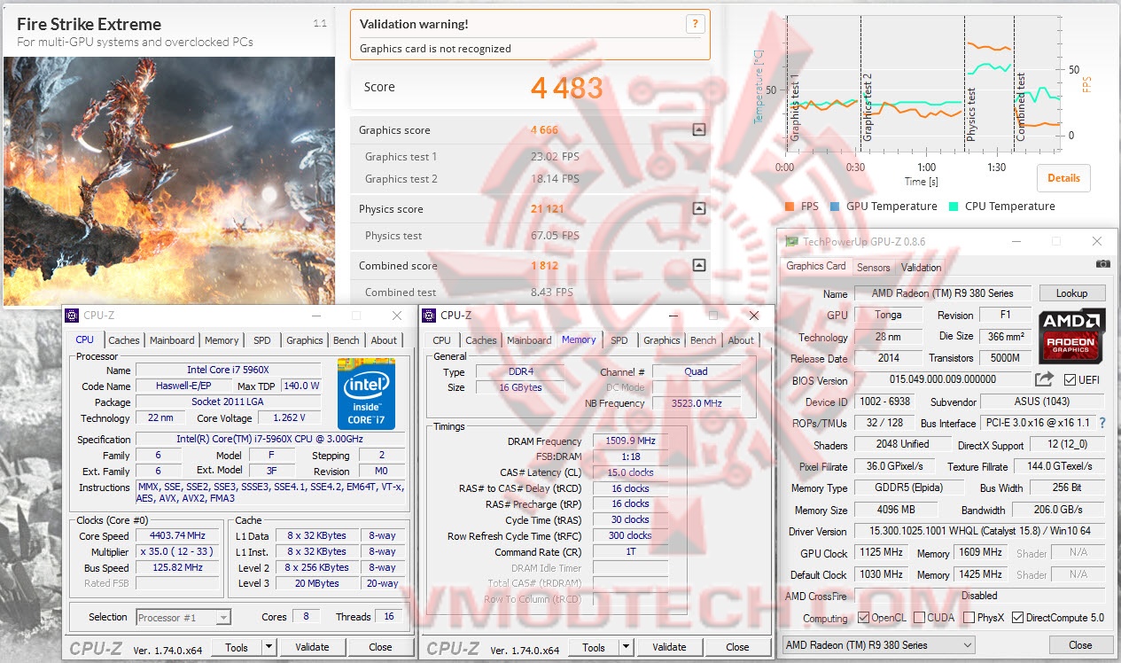Select the Graphics Card tab in GPU-Z

pos(816,266)
